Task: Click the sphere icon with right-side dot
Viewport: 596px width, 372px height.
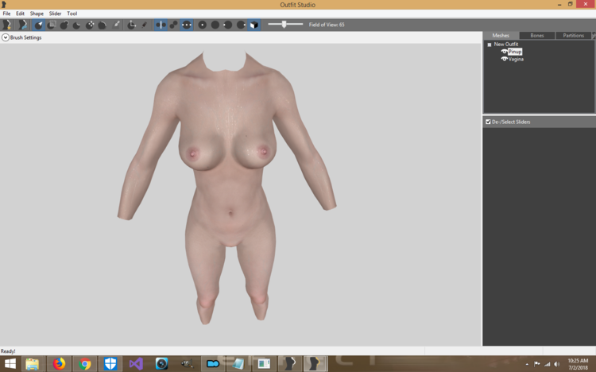Action: (x=241, y=25)
